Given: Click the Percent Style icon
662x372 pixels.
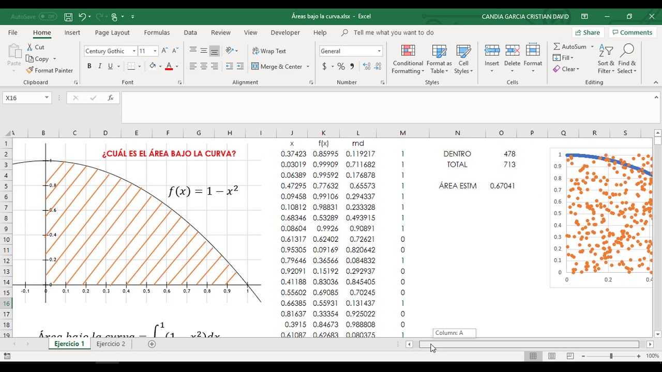Looking at the screenshot, I should click(341, 66).
